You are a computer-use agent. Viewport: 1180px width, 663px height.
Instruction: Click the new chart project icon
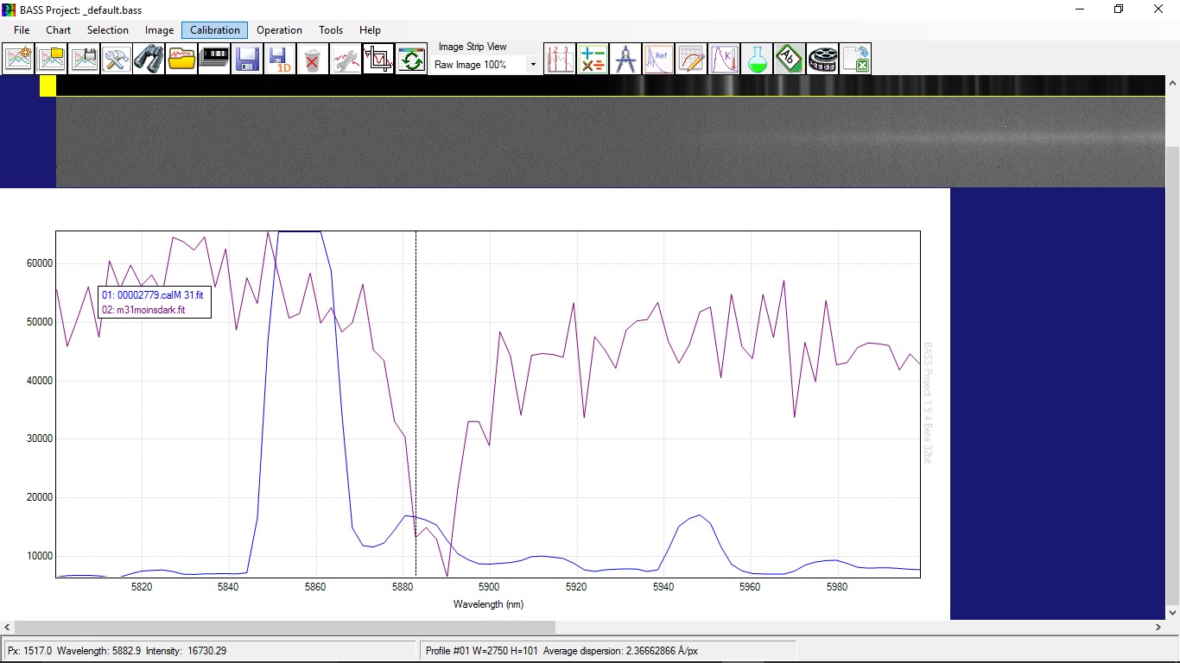[19, 60]
